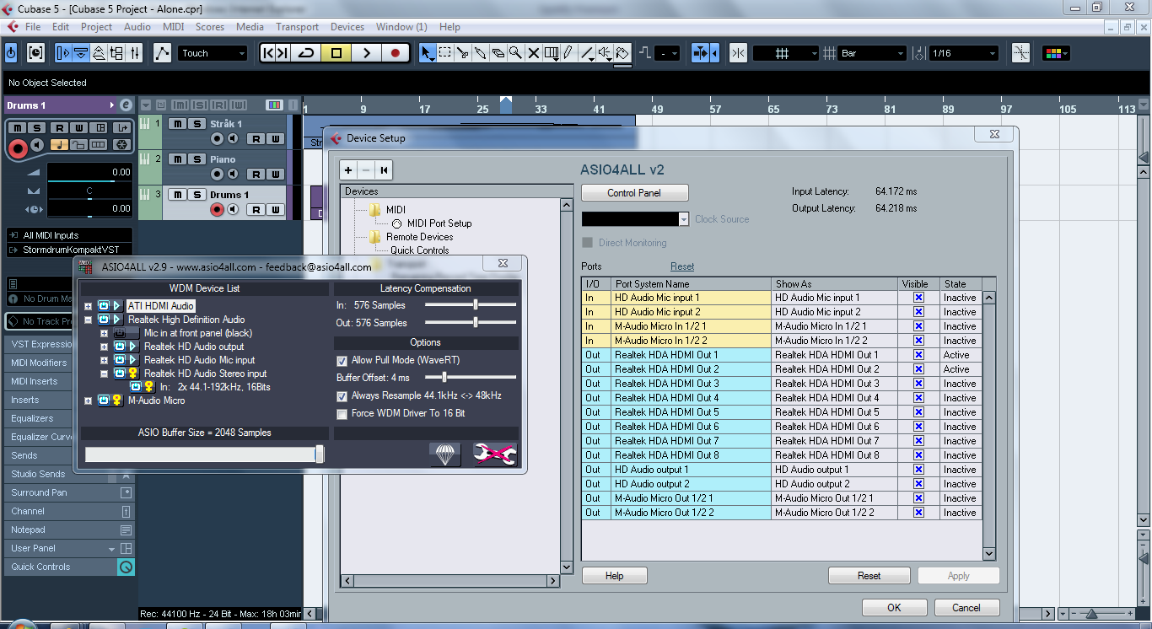Open the Transport menu
Screen dimensions: 1152x629
pos(297,27)
